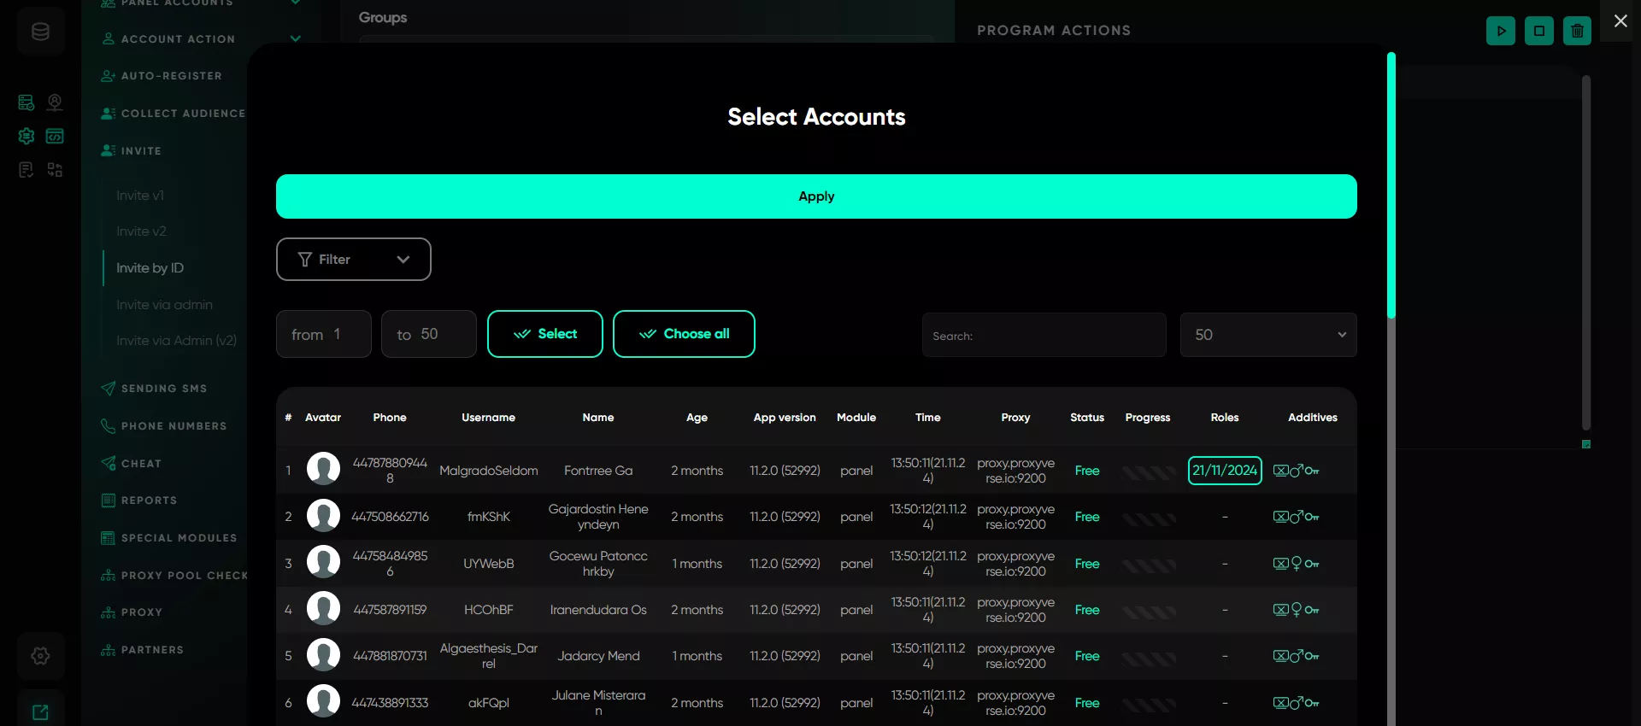Click the server check icon in rail

click(x=26, y=102)
